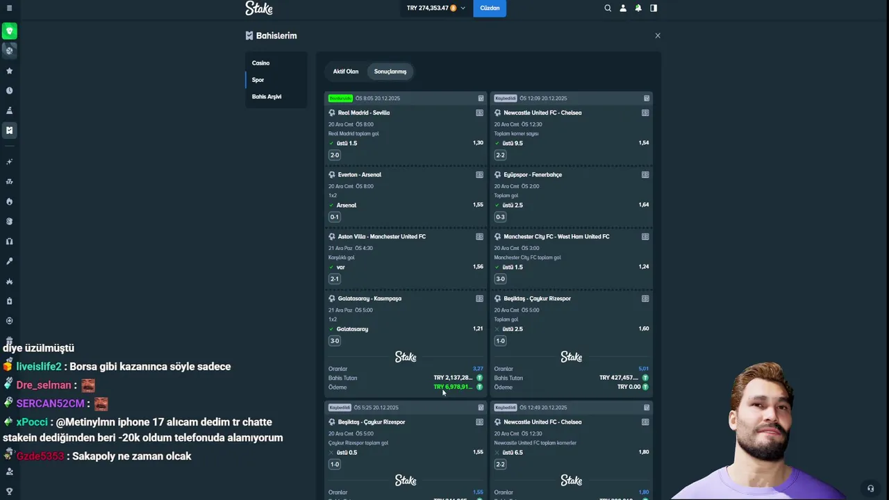
Task: Open stats icon for Manchester City - West Ham
Action: tap(645, 237)
